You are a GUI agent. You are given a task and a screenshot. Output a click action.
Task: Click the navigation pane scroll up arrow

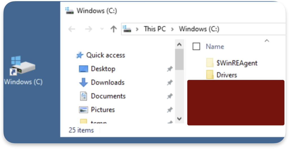(x=179, y=44)
